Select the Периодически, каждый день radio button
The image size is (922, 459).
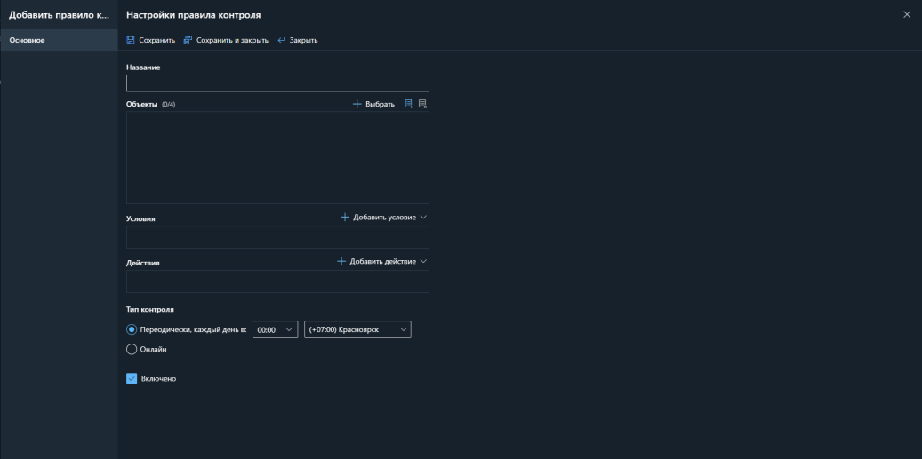pyautogui.click(x=132, y=329)
